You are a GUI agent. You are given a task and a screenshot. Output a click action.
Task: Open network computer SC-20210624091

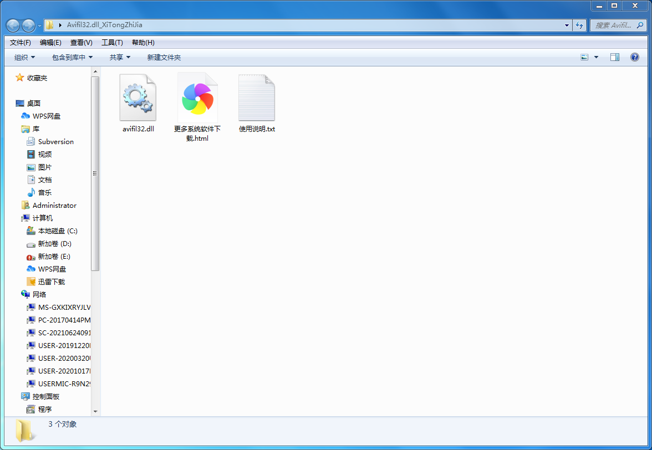[59, 333]
